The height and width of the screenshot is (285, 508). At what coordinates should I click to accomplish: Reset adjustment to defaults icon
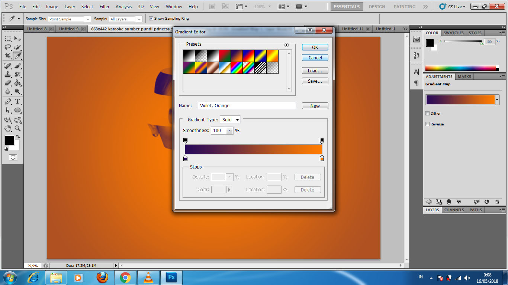click(x=487, y=202)
